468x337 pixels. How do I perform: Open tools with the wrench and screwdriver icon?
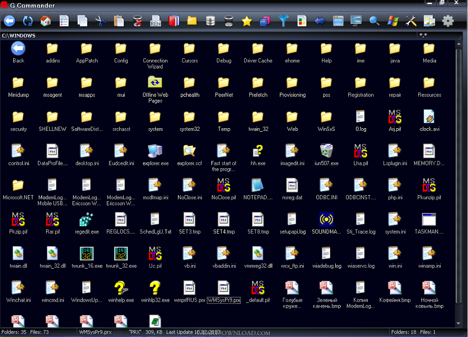point(411,21)
